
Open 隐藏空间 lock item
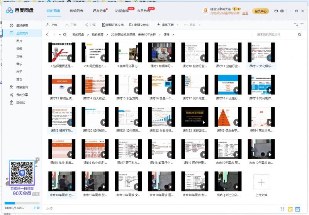(x=19, y=87)
